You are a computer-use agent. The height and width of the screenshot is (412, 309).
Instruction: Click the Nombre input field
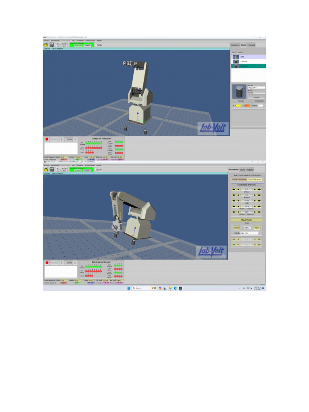[x=256, y=87]
